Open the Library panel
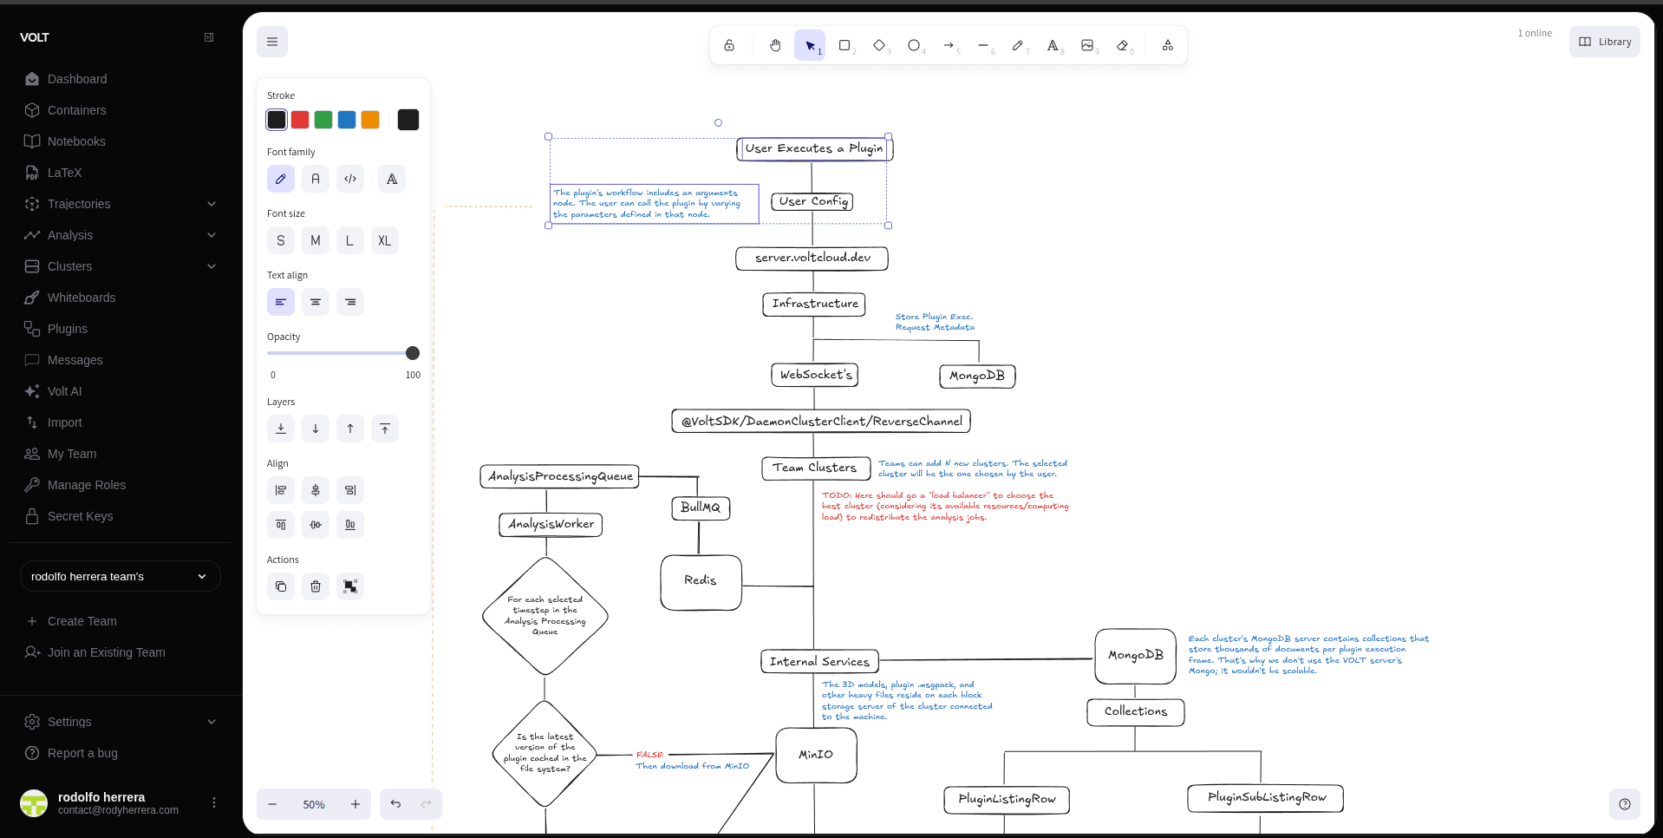 click(1604, 42)
